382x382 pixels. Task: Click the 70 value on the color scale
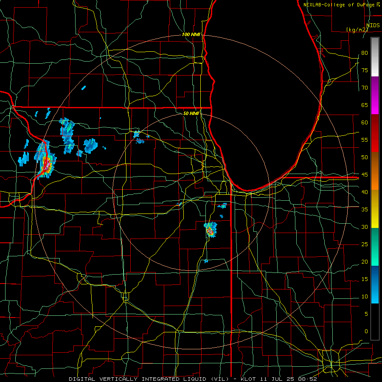365,88
